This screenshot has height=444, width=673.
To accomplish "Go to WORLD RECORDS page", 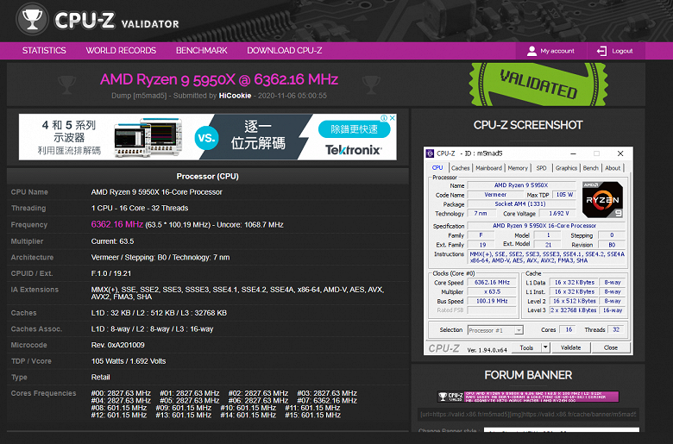I will pos(121,51).
